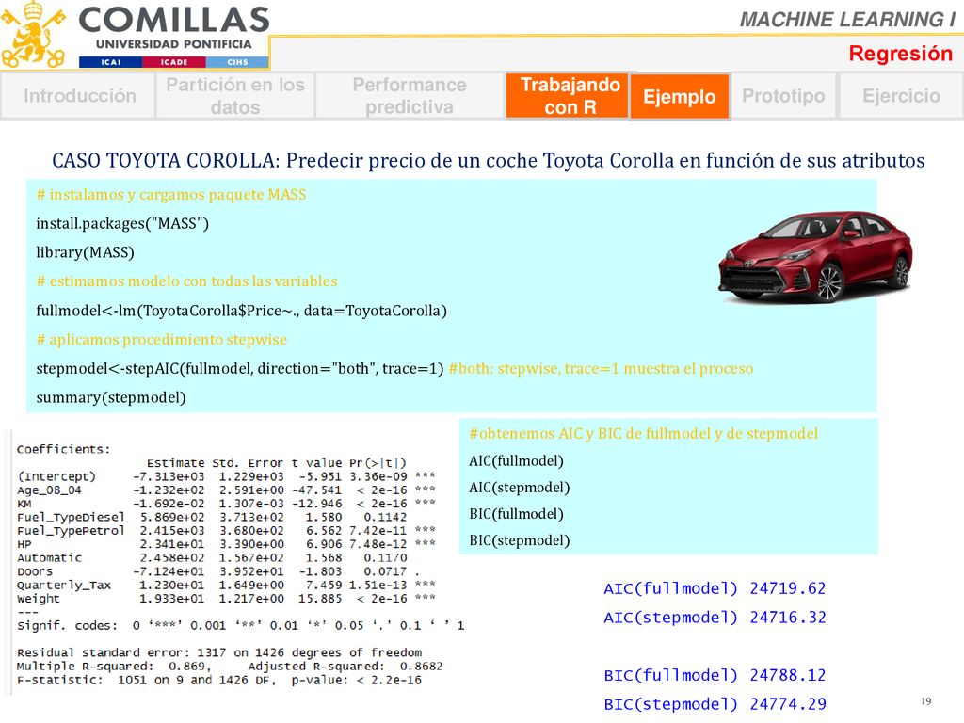Click the Automatic coefficient row label

click(49, 557)
